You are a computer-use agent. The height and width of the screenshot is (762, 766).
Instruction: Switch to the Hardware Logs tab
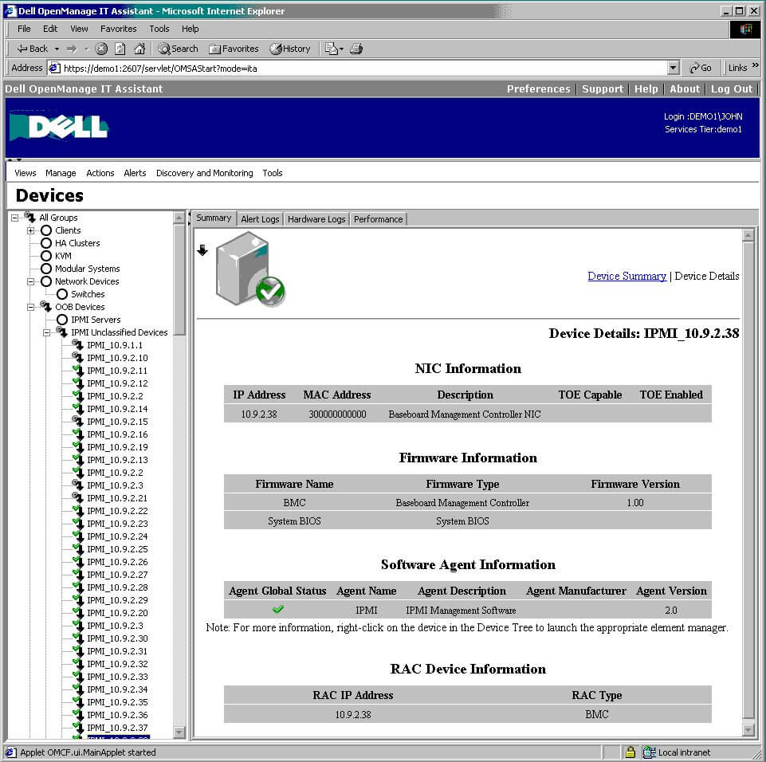pos(316,219)
